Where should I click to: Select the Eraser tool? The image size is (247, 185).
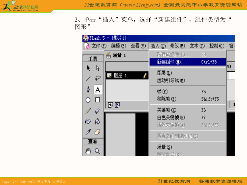[98, 132]
